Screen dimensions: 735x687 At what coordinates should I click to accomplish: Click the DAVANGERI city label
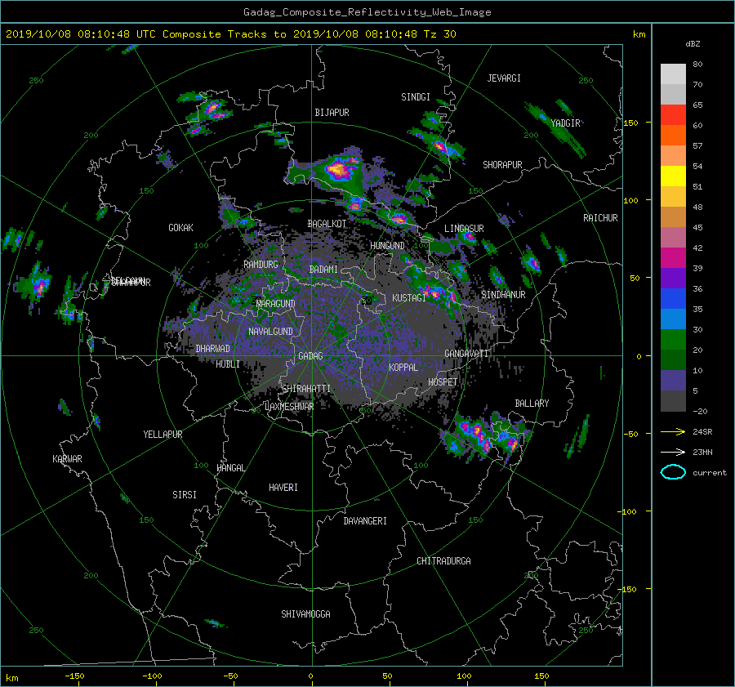click(x=365, y=521)
